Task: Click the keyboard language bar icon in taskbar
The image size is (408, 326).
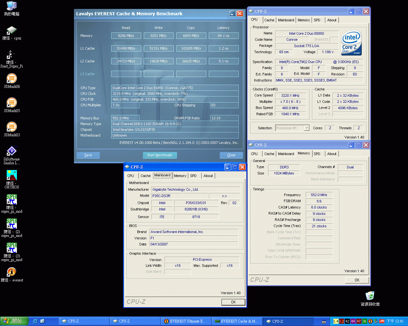Action: point(324,322)
